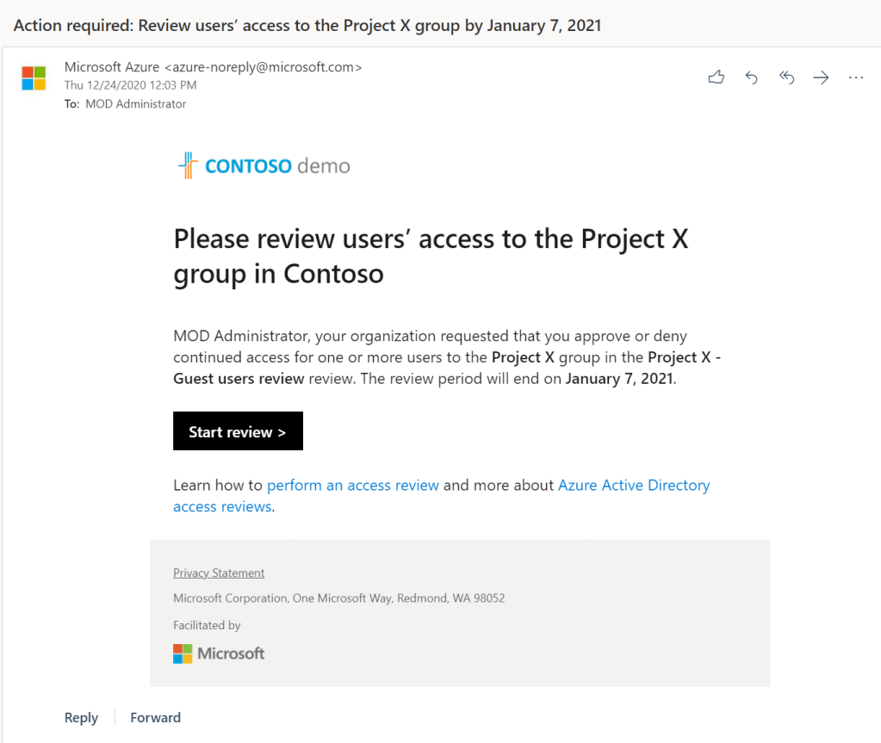Click the recipient MOD Administrator
Viewport: 881px width, 743px height.
click(136, 103)
